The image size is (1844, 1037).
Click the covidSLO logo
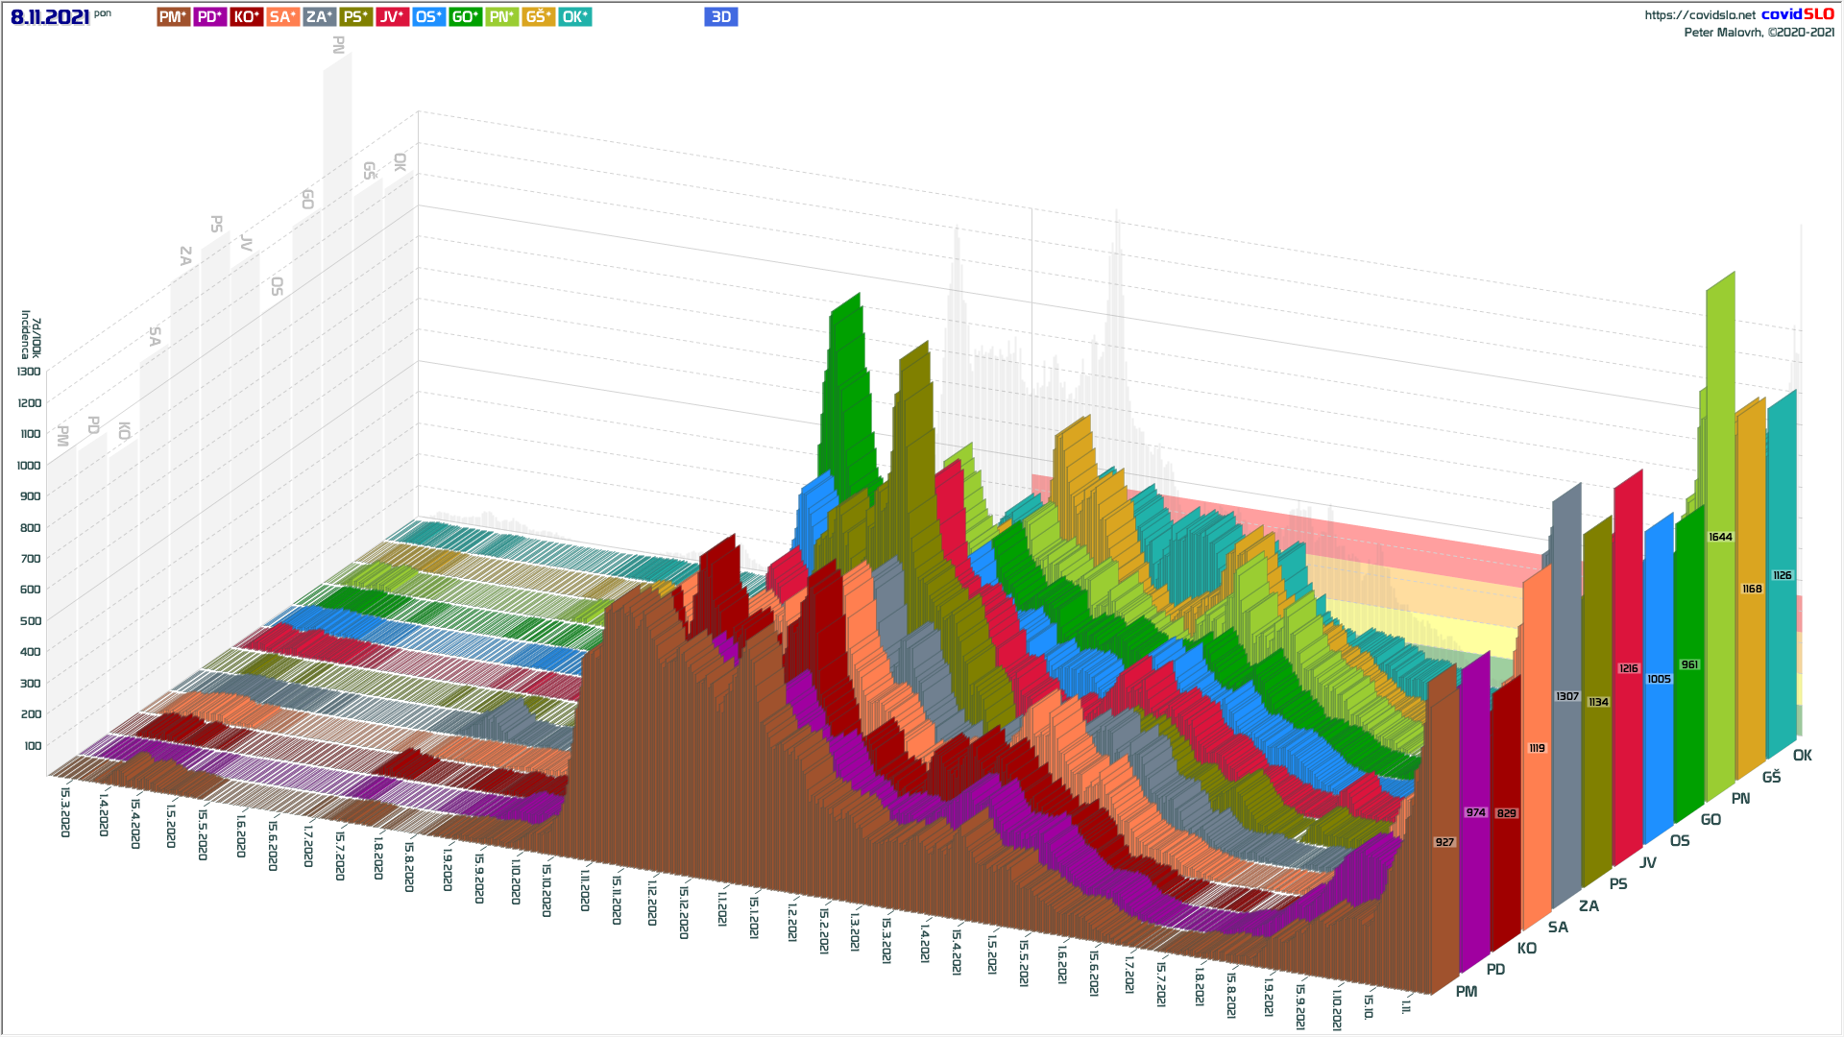point(1797,14)
